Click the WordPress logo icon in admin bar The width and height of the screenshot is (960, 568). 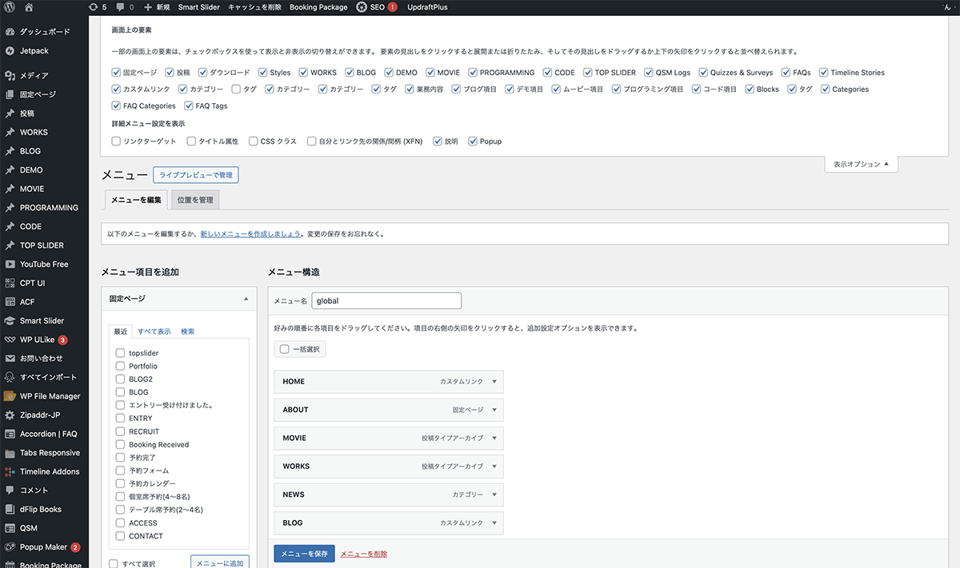coord(10,7)
